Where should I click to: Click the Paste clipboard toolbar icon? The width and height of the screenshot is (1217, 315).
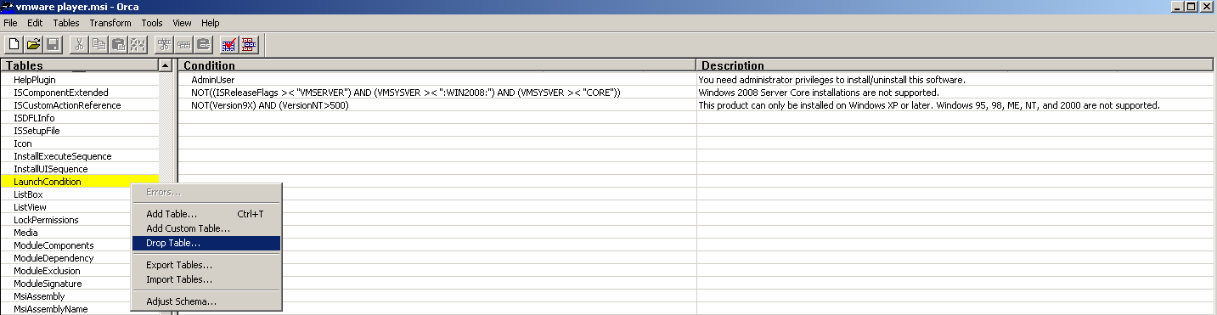(x=118, y=44)
